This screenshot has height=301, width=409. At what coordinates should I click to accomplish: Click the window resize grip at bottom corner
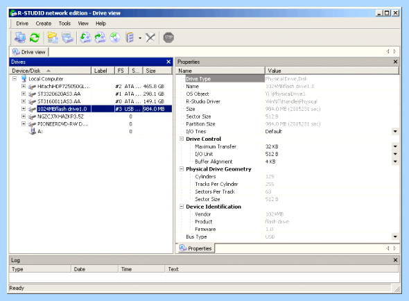pos(397,289)
